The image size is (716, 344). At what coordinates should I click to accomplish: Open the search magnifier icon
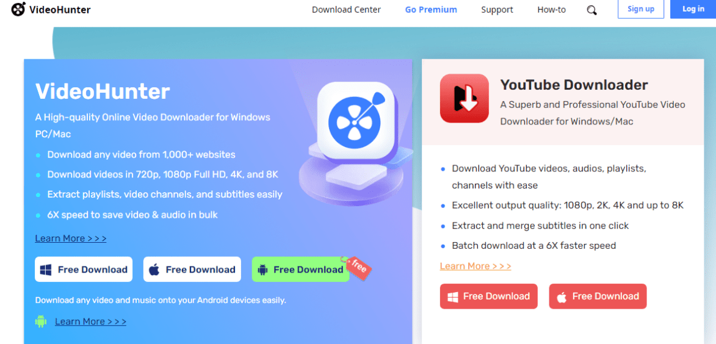point(592,10)
